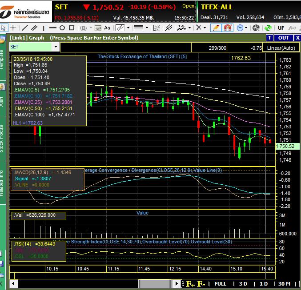This screenshot has width=301, height=290.
Task: Click the horizontal scrollbar thumb
Action: click(155, 284)
